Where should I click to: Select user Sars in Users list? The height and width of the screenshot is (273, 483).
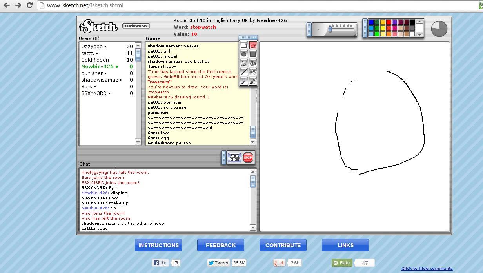click(x=107, y=86)
